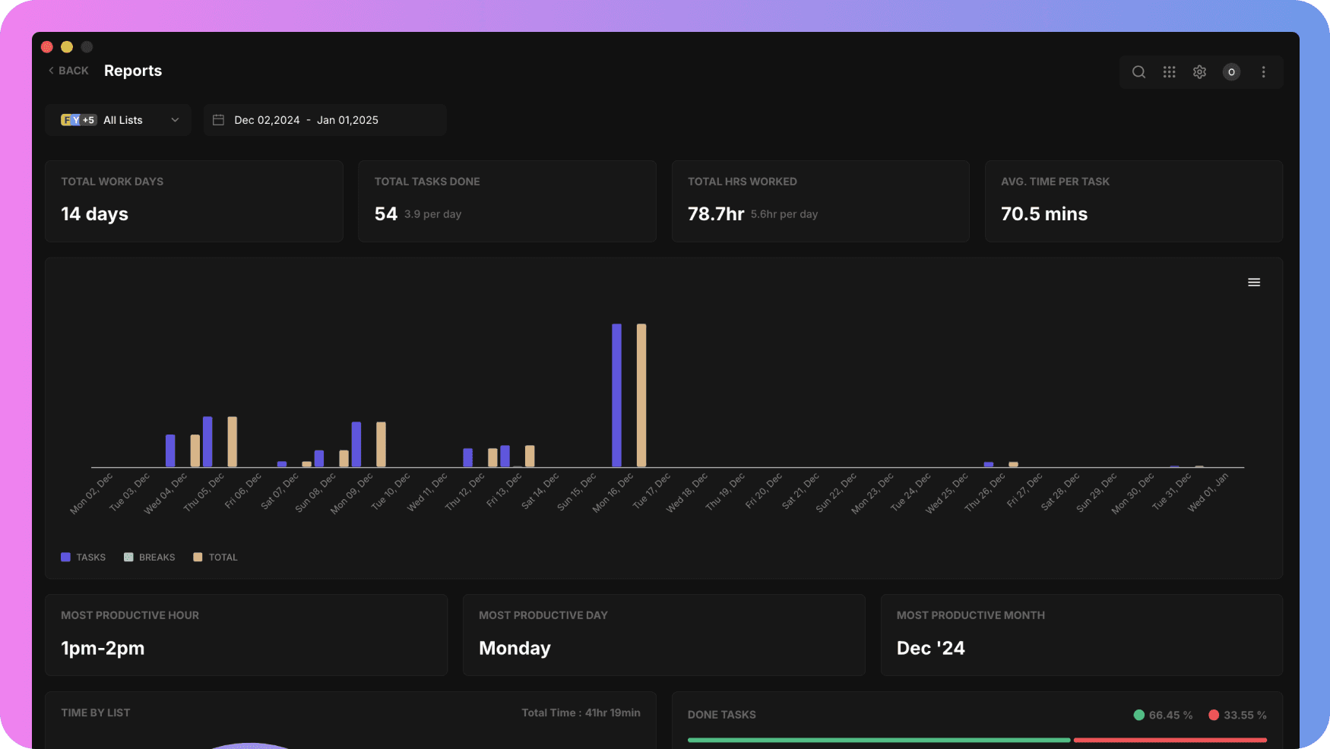Click the MOST PRODUCTIVE HOUR label

point(130,615)
